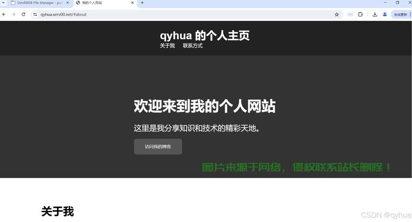Reload the page with the refresh icon

(24, 15)
